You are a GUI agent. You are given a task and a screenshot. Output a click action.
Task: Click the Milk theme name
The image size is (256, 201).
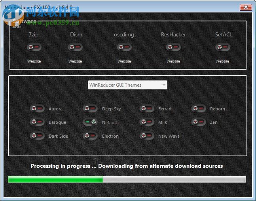[x=163, y=123]
